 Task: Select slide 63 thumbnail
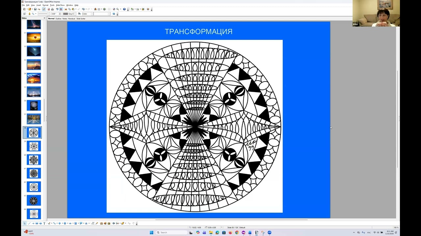[x=34, y=200]
